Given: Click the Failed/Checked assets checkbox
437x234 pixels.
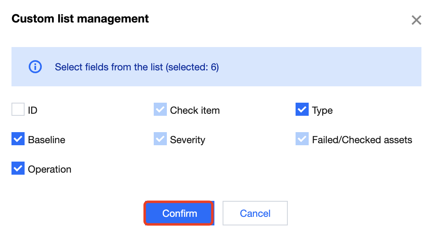Looking at the screenshot, I should click(x=302, y=139).
